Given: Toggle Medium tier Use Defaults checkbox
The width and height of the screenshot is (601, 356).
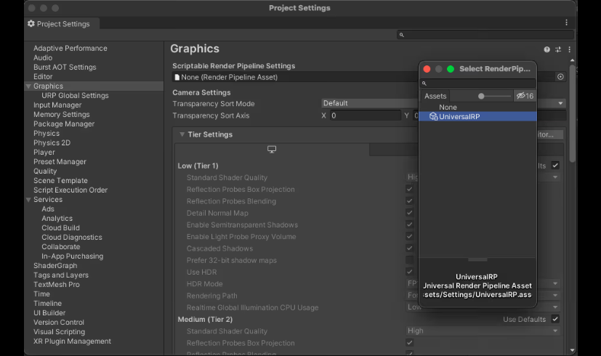Looking at the screenshot, I should pyautogui.click(x=555, y=319).
